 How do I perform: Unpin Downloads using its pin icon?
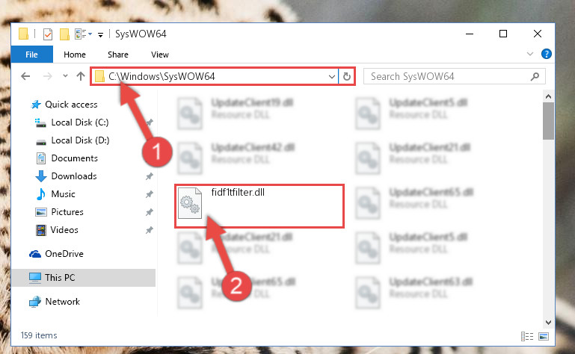[x=150, y=176]
